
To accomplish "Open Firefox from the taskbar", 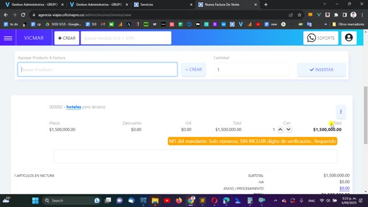I will coord(179,201).
